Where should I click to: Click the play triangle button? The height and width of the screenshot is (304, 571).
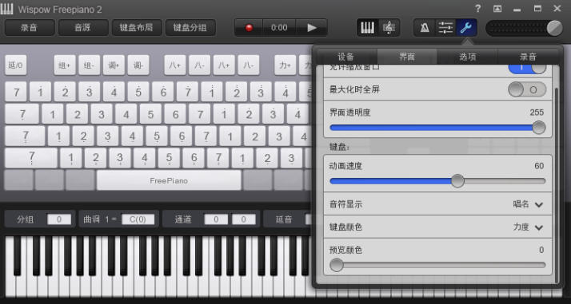pos(312,28)
